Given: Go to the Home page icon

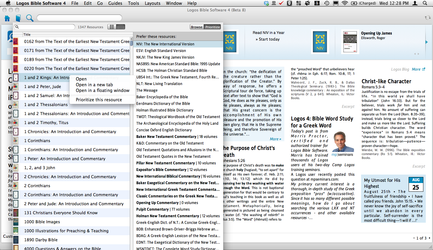Looking at the screenshot, I should (7, 18).
